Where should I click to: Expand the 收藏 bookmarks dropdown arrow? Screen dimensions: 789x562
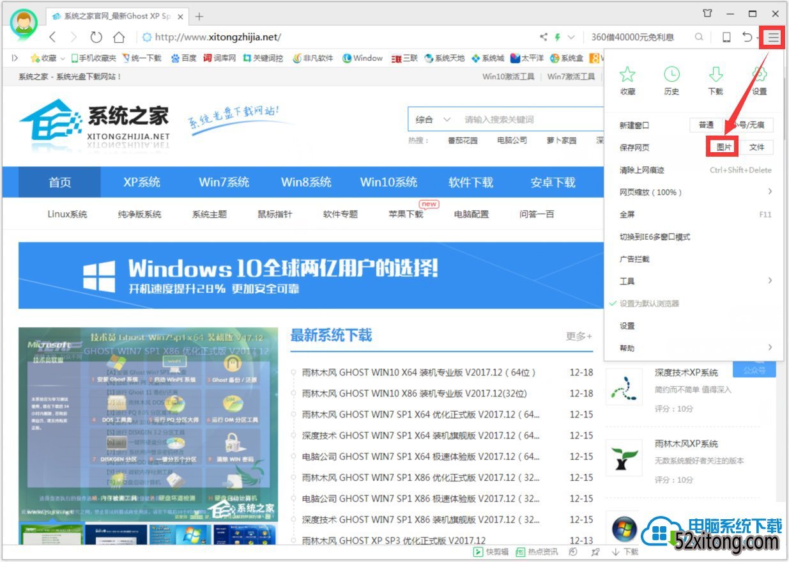click(63, 58)
